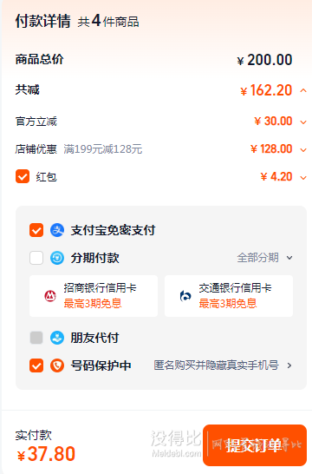Expand the 红包 ¥4.20 chevron
Screen dimensions: 312x474
pyautogui.click(x=303, y=178)
